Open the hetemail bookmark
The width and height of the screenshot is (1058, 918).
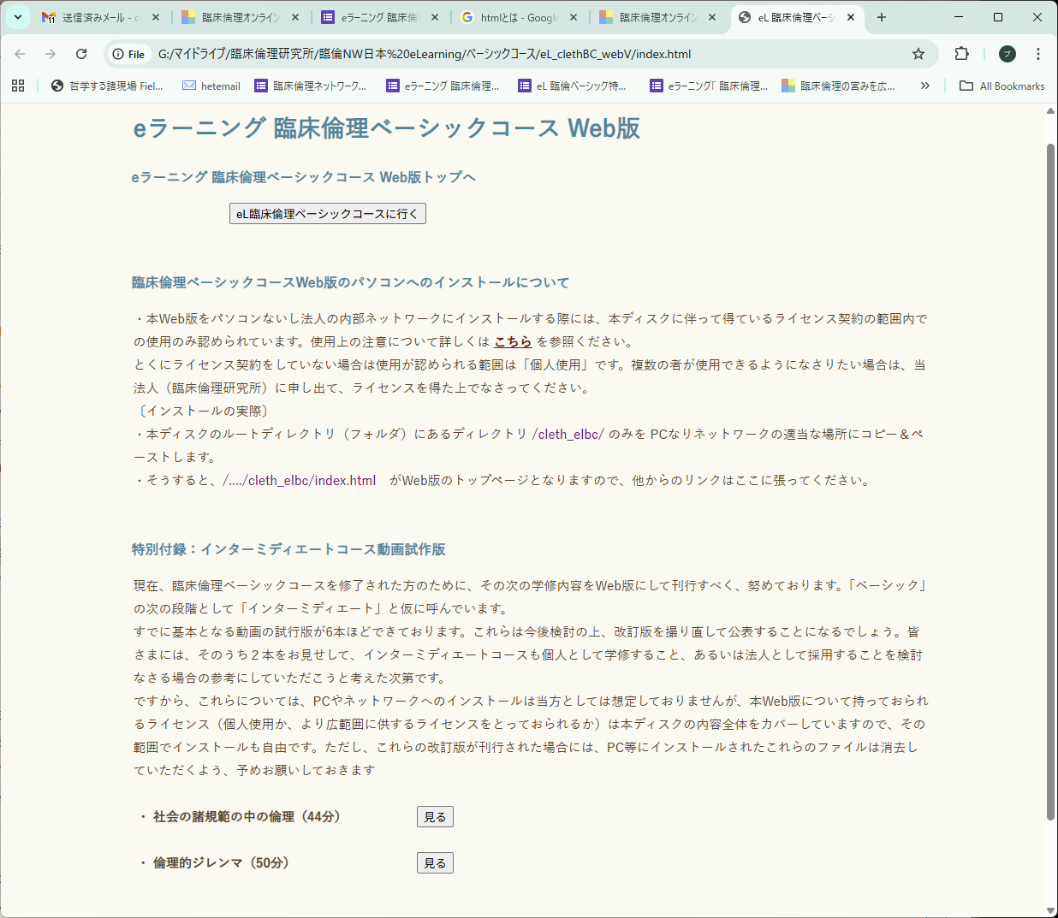point(211,86)
